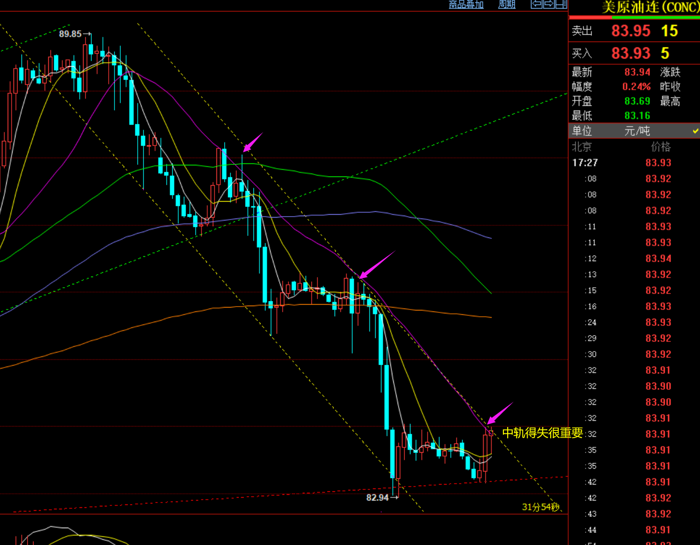Image resolution: width=700 pixels, height=545 pixels.
Task: Click the red-green buy/sell ratio bar
Action: tap(634, 18)
